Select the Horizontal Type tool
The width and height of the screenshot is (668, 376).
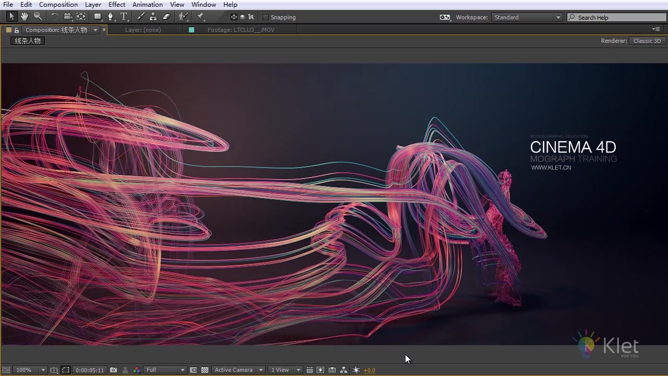point(124,17)
